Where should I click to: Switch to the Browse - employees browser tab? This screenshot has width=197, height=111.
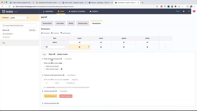coord(101,2)
